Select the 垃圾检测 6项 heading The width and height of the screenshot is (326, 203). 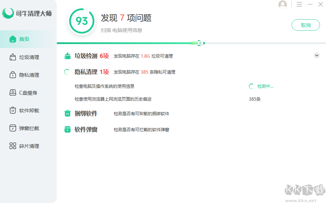pyautogui.click(x=92, y=56)
